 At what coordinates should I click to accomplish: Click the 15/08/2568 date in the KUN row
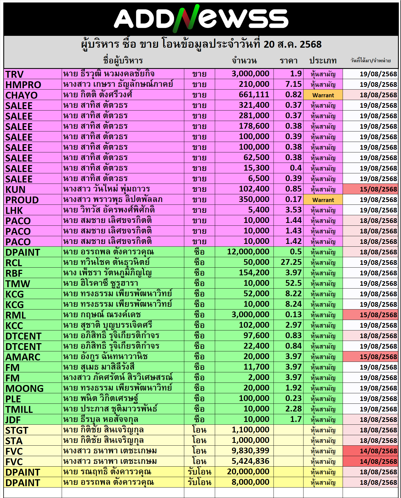pyautogui.click(x=370, y=189)
